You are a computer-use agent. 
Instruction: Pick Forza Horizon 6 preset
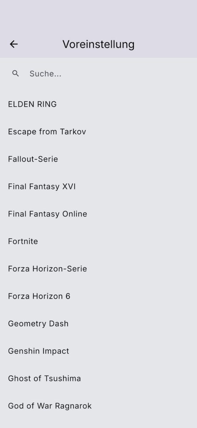tap(98, 296)
